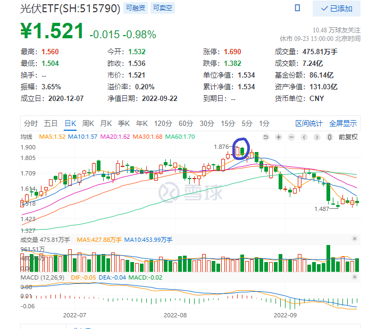This screenshot has height=329, width=377.
Task: Click the 净值日期 2022-09-22 value
Action: pos(160,98)
